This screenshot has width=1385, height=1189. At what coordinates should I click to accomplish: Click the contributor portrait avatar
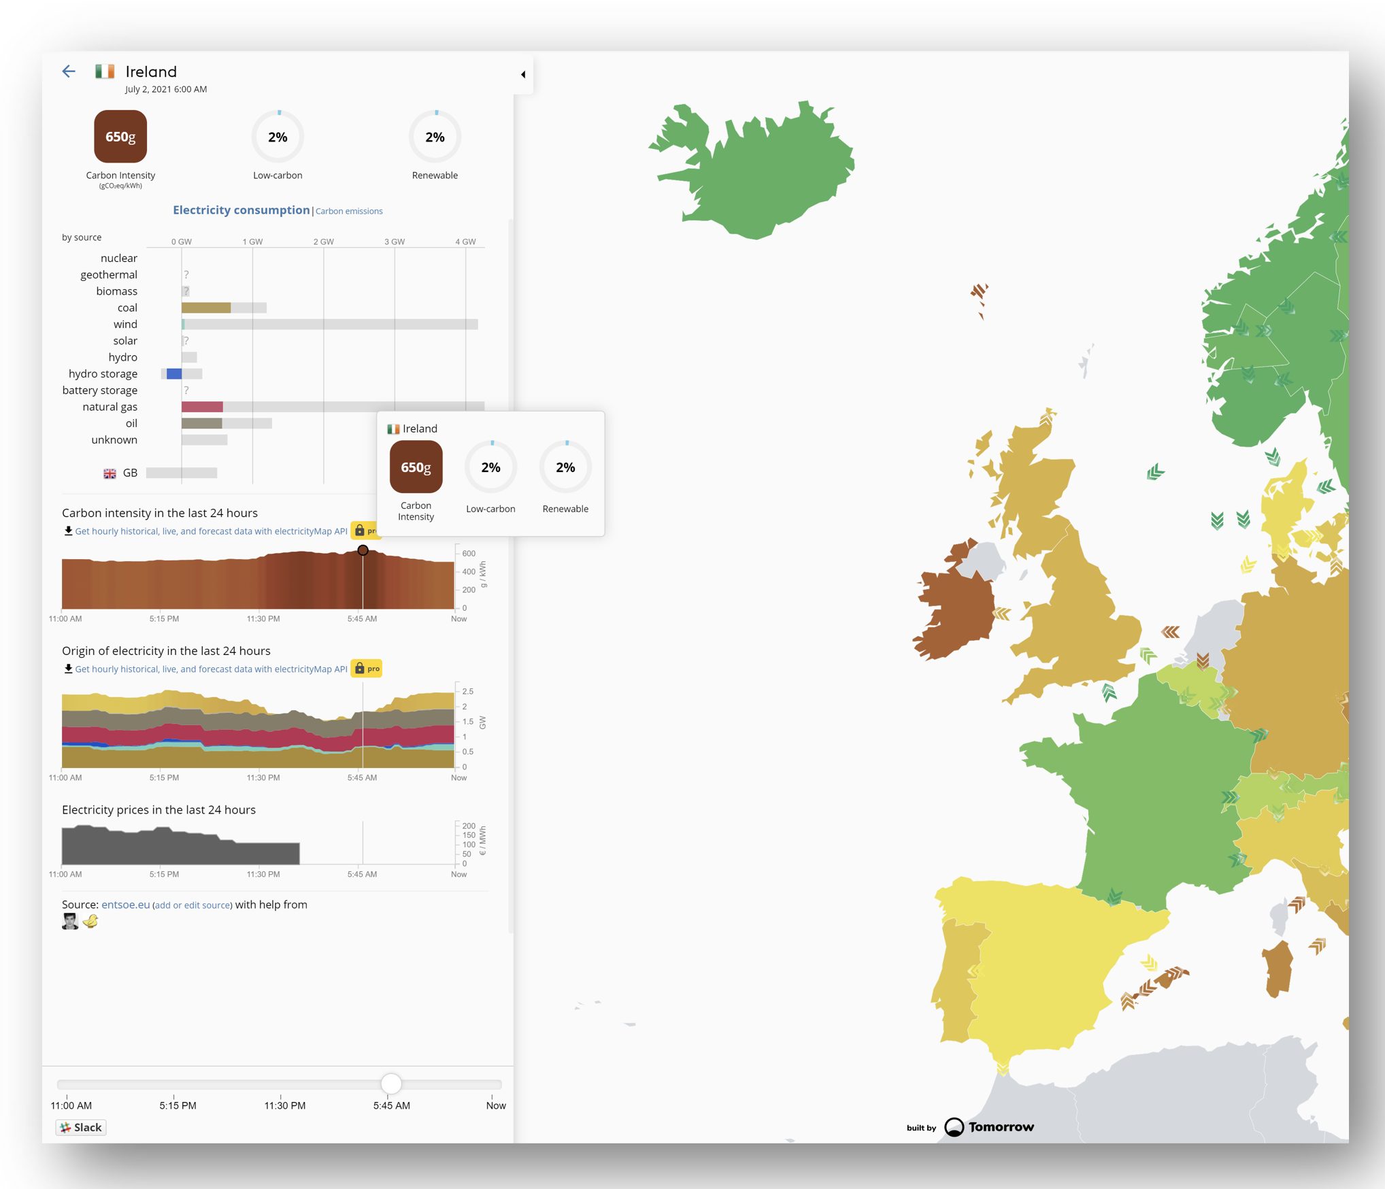pos(70,922)
